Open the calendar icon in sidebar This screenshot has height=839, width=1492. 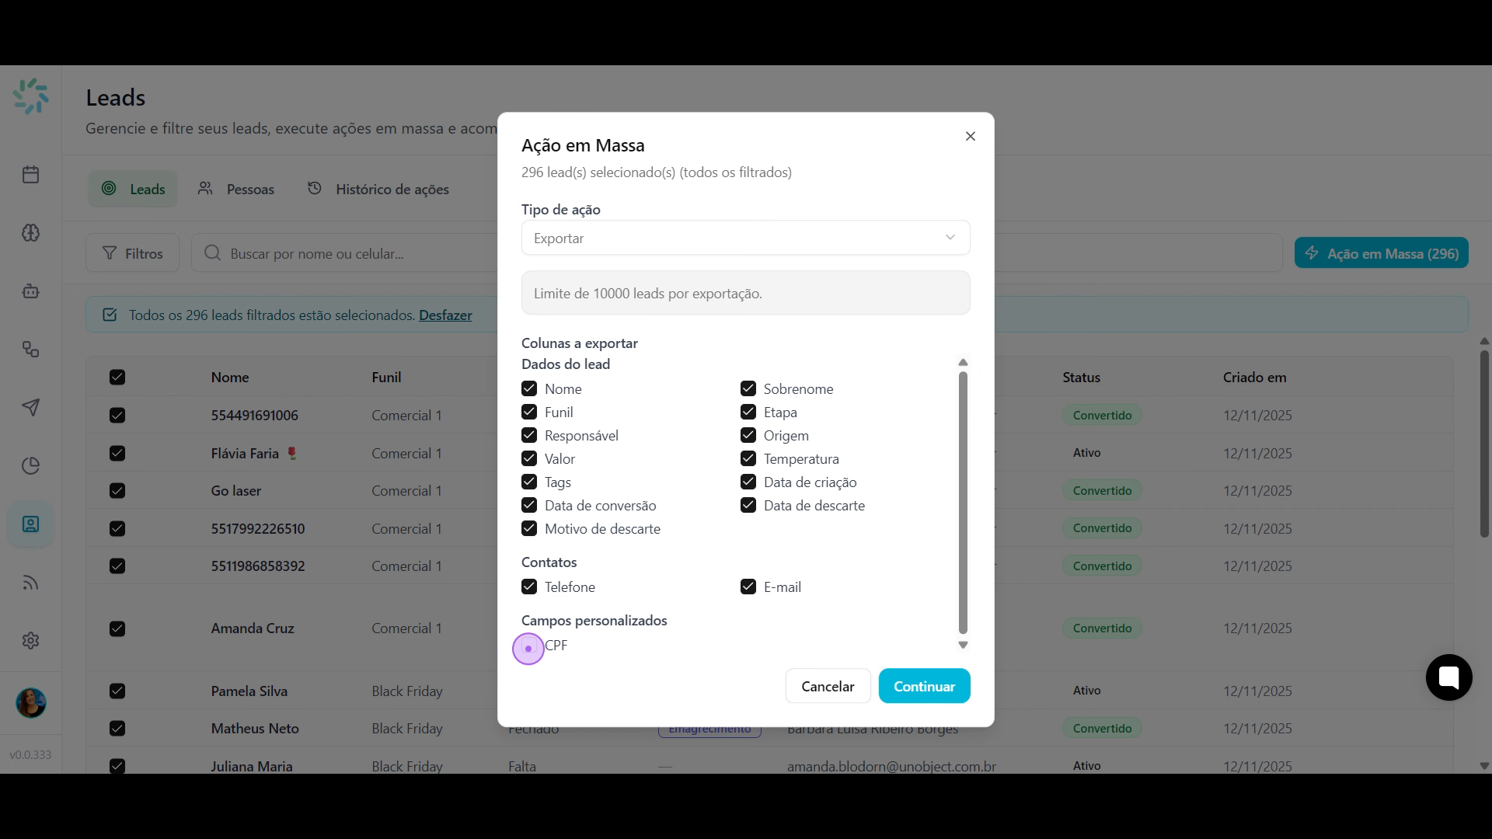click(31, 175)
